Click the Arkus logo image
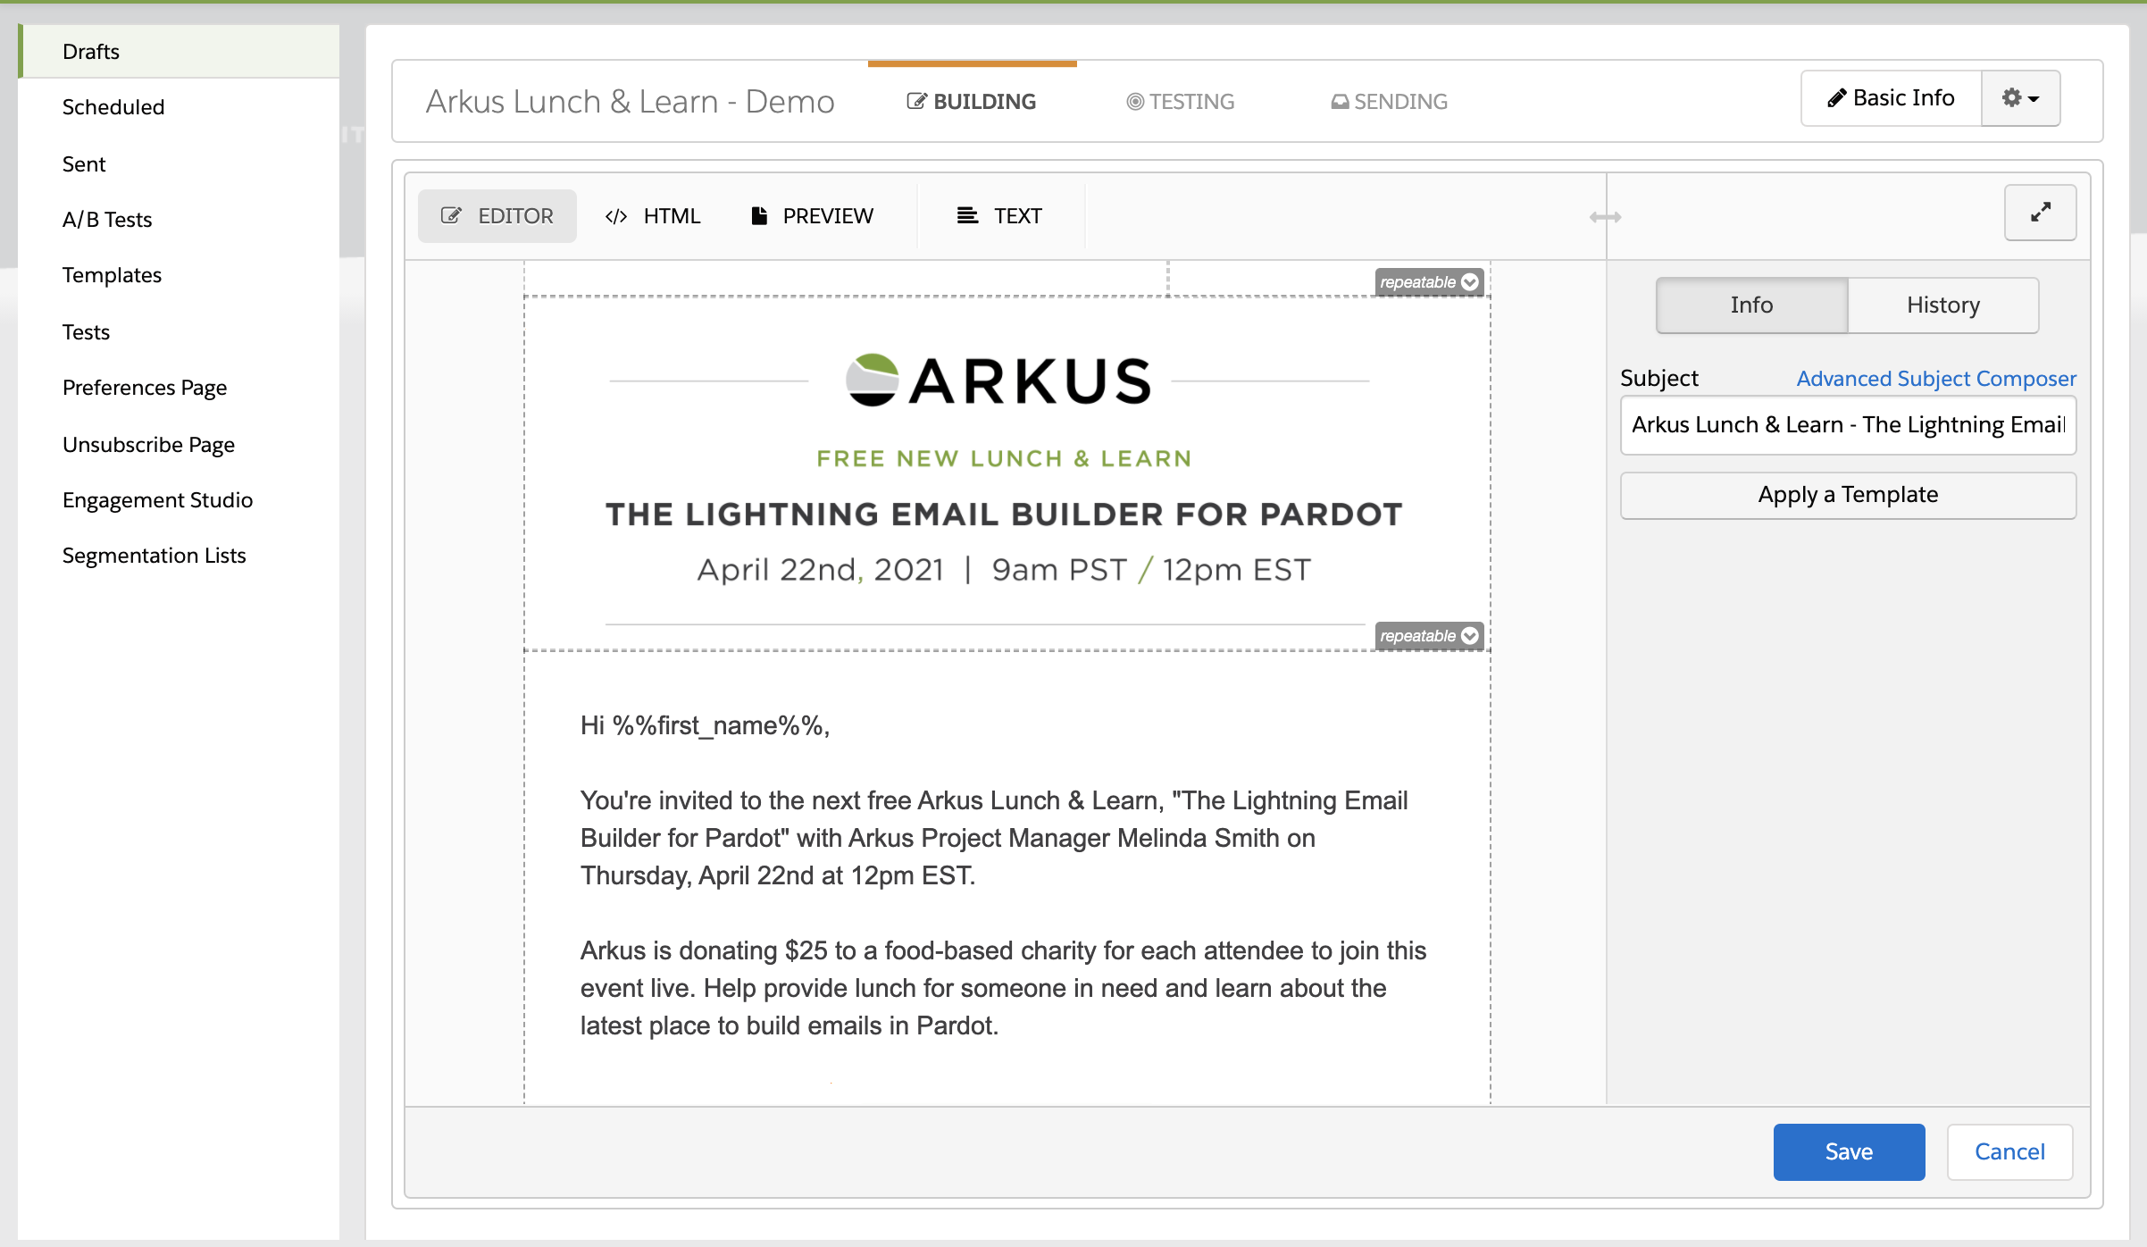 998,381
